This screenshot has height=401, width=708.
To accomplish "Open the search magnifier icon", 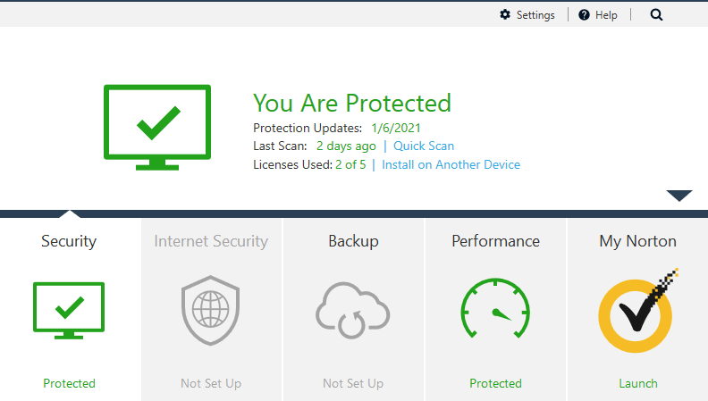I will pyautogui.click(x=657, y=14).
